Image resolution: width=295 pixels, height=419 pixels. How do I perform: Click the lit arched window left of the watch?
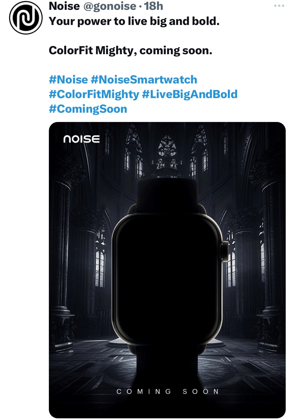point(100,268)
